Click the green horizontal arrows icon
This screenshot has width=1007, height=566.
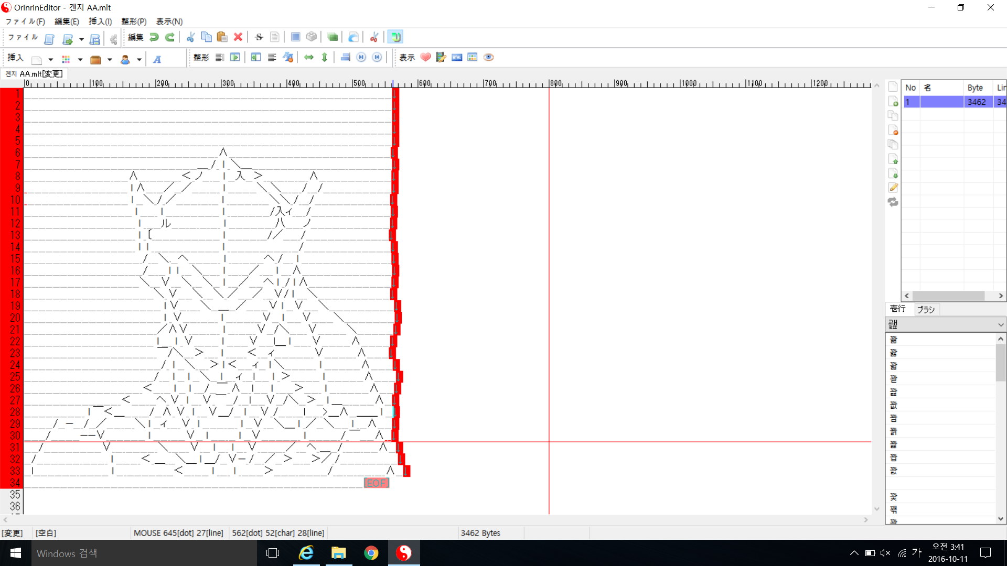point(309,58)
